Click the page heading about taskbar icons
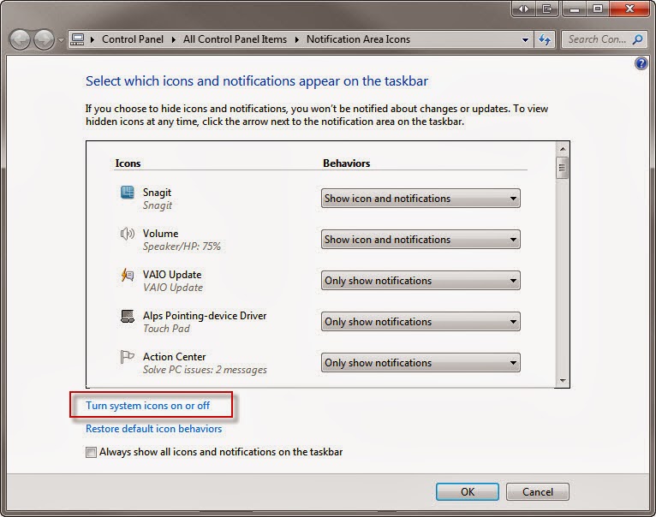 (257, 81)
